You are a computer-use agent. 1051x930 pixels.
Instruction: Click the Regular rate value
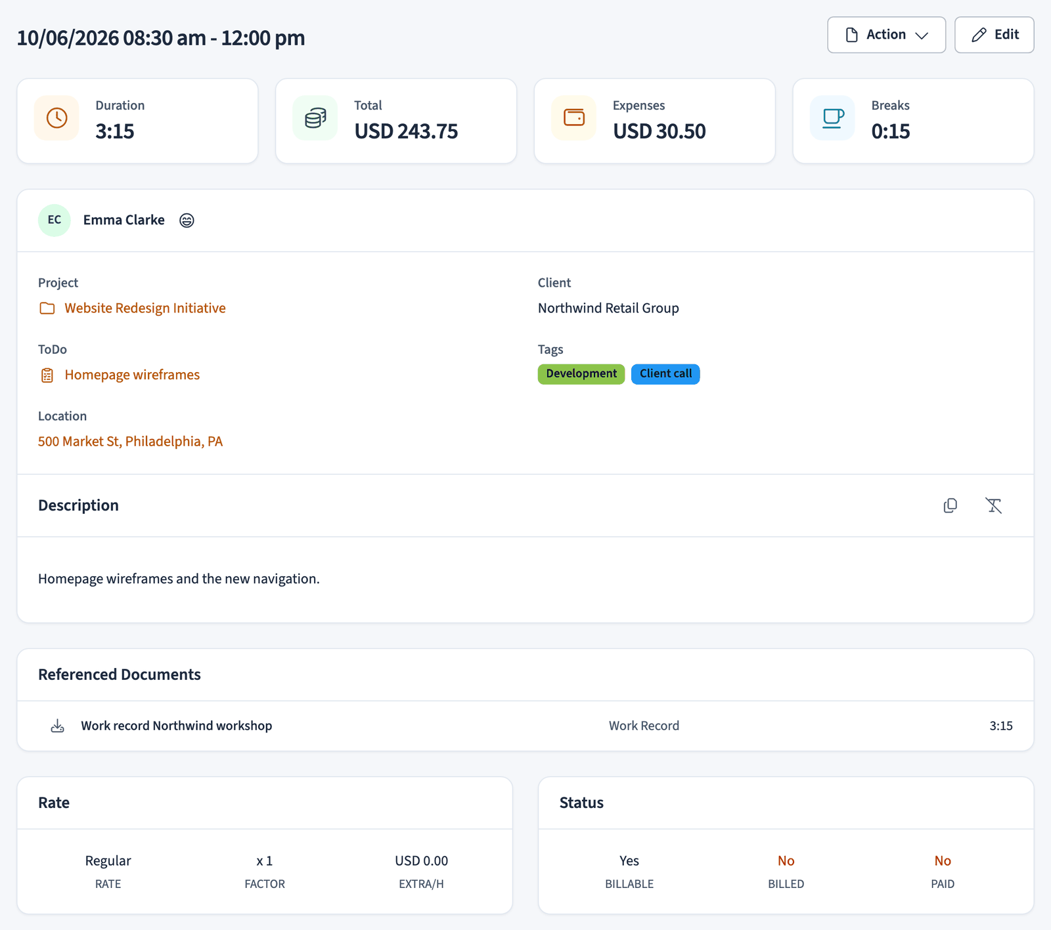point(108,860)
